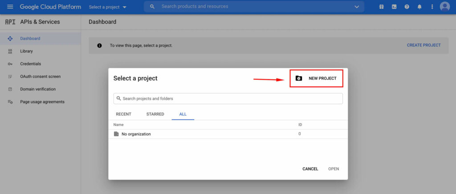This screenshot has width=456, height=194.
Task: Activate the Cloud Shell icon
Action: [x=394, y=7]
